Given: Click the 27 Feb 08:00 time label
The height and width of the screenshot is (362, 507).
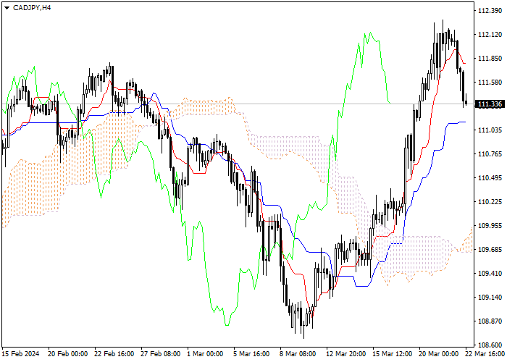Looking at the screenshot, I should (161, 354).
